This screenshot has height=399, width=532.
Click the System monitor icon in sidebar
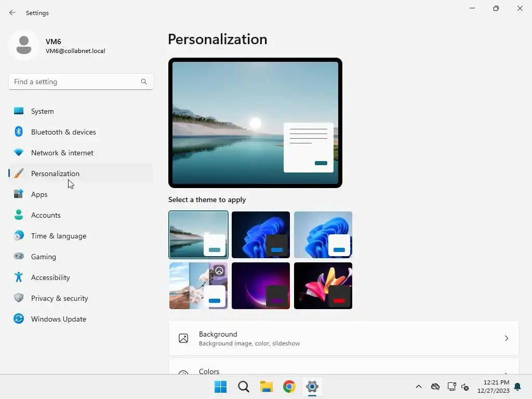point(19,111)
